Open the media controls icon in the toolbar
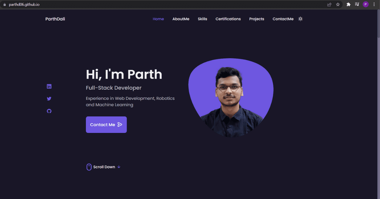Viewport: 380px width, 199px height. [357, 4]
